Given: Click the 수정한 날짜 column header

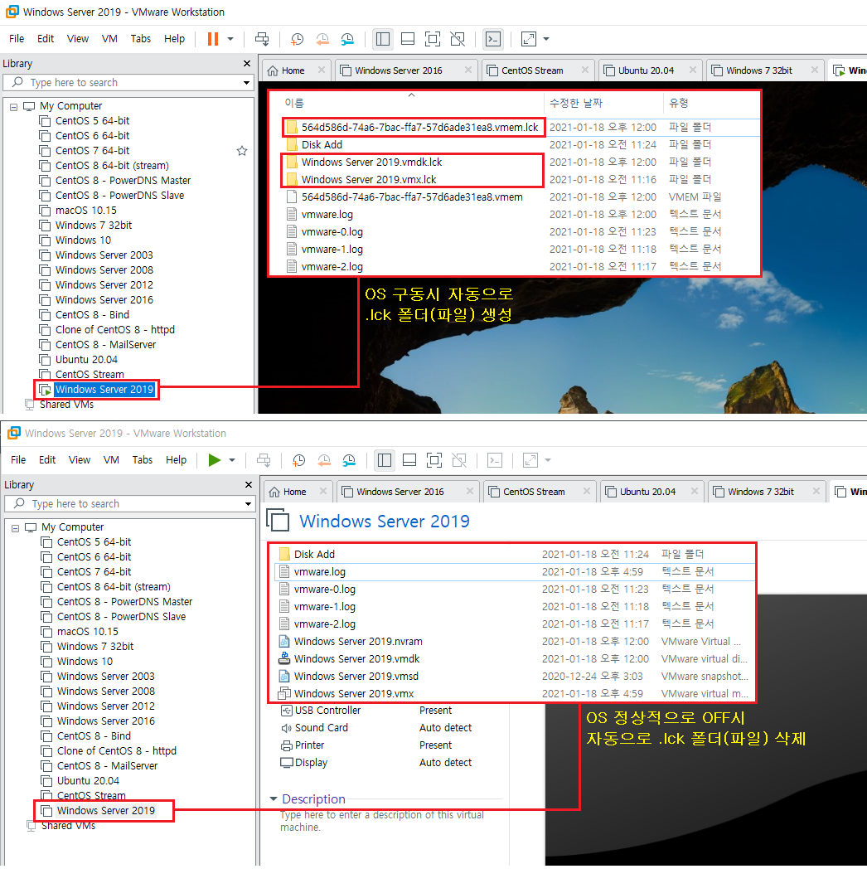Looking at the screenshot, I should point(575,103).
